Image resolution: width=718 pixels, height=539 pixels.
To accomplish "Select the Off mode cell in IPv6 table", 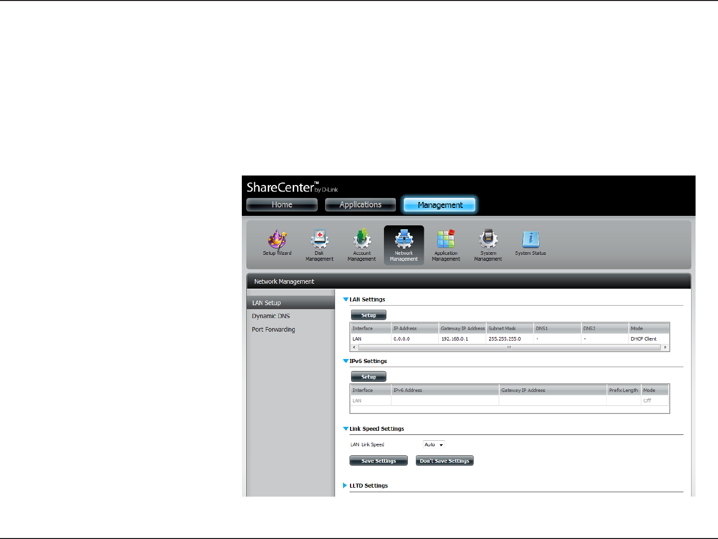I will coord(655,401).
